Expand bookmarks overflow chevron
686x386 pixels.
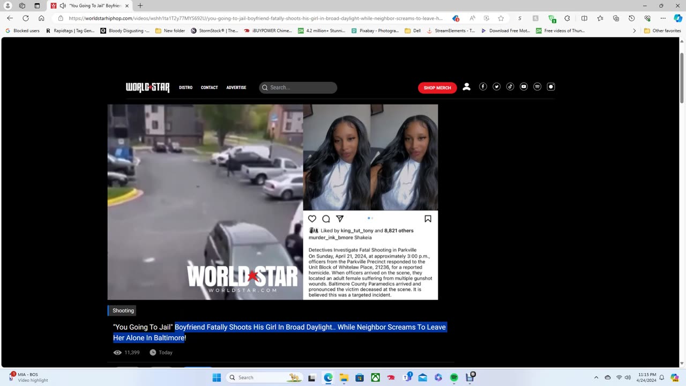(635, 31)
